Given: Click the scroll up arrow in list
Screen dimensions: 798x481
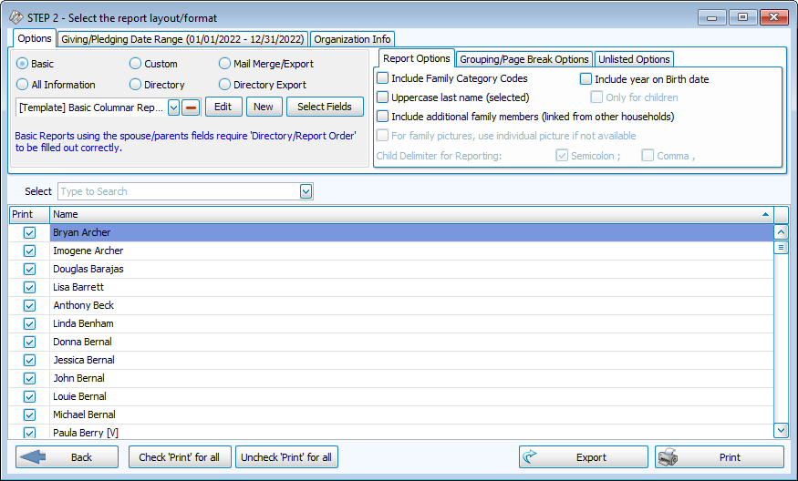Looking at the screenshot, I should [781, 232].
